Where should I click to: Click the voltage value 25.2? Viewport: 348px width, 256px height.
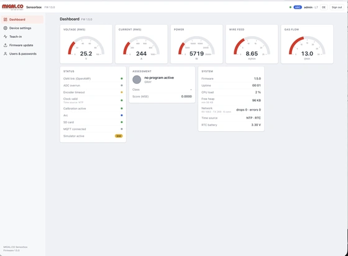[86, 53]
